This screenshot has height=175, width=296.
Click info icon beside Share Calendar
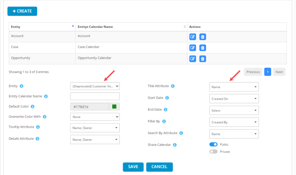point(175,145)
